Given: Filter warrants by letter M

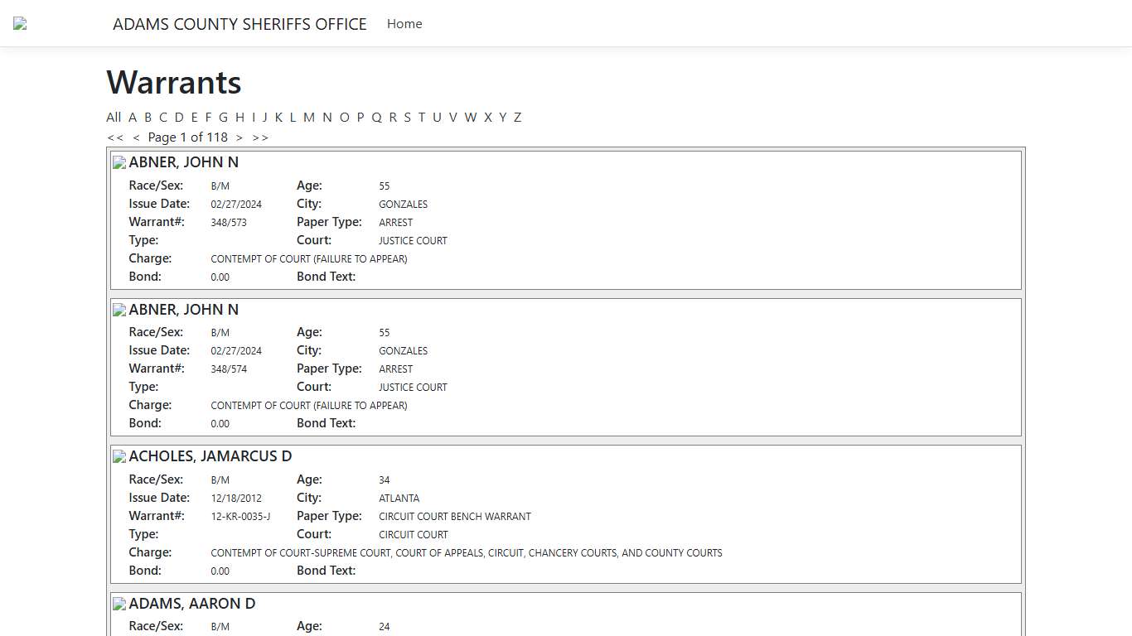Looking at the screenshot, I should (309, 117).
